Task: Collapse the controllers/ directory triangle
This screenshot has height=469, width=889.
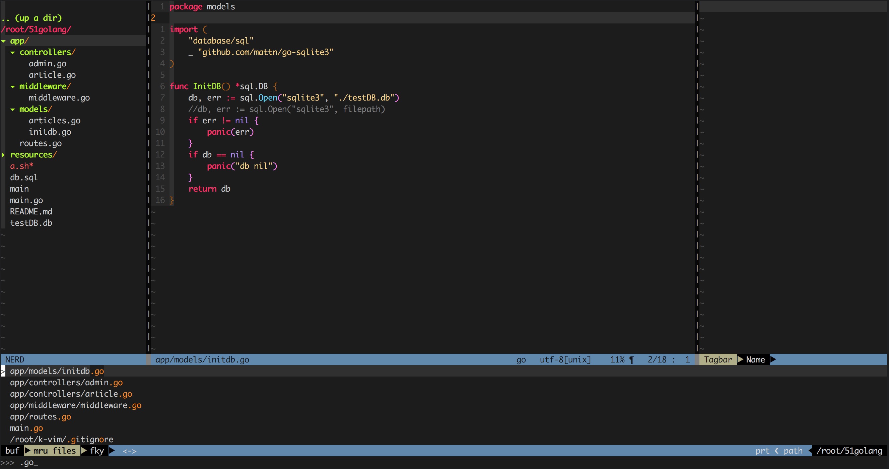Action: pos(13,53)
